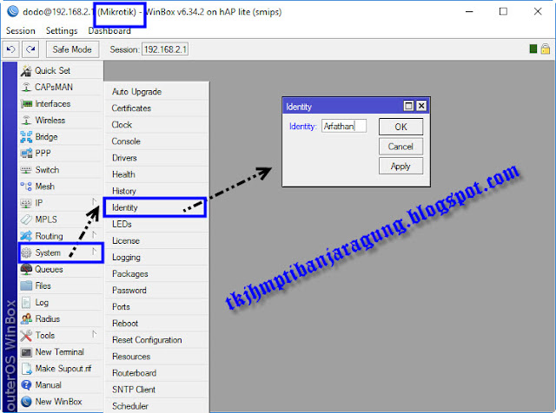556x413 pixels.
Task: Click the New WinBox globe icon
Action: click(x=26, y=402)
